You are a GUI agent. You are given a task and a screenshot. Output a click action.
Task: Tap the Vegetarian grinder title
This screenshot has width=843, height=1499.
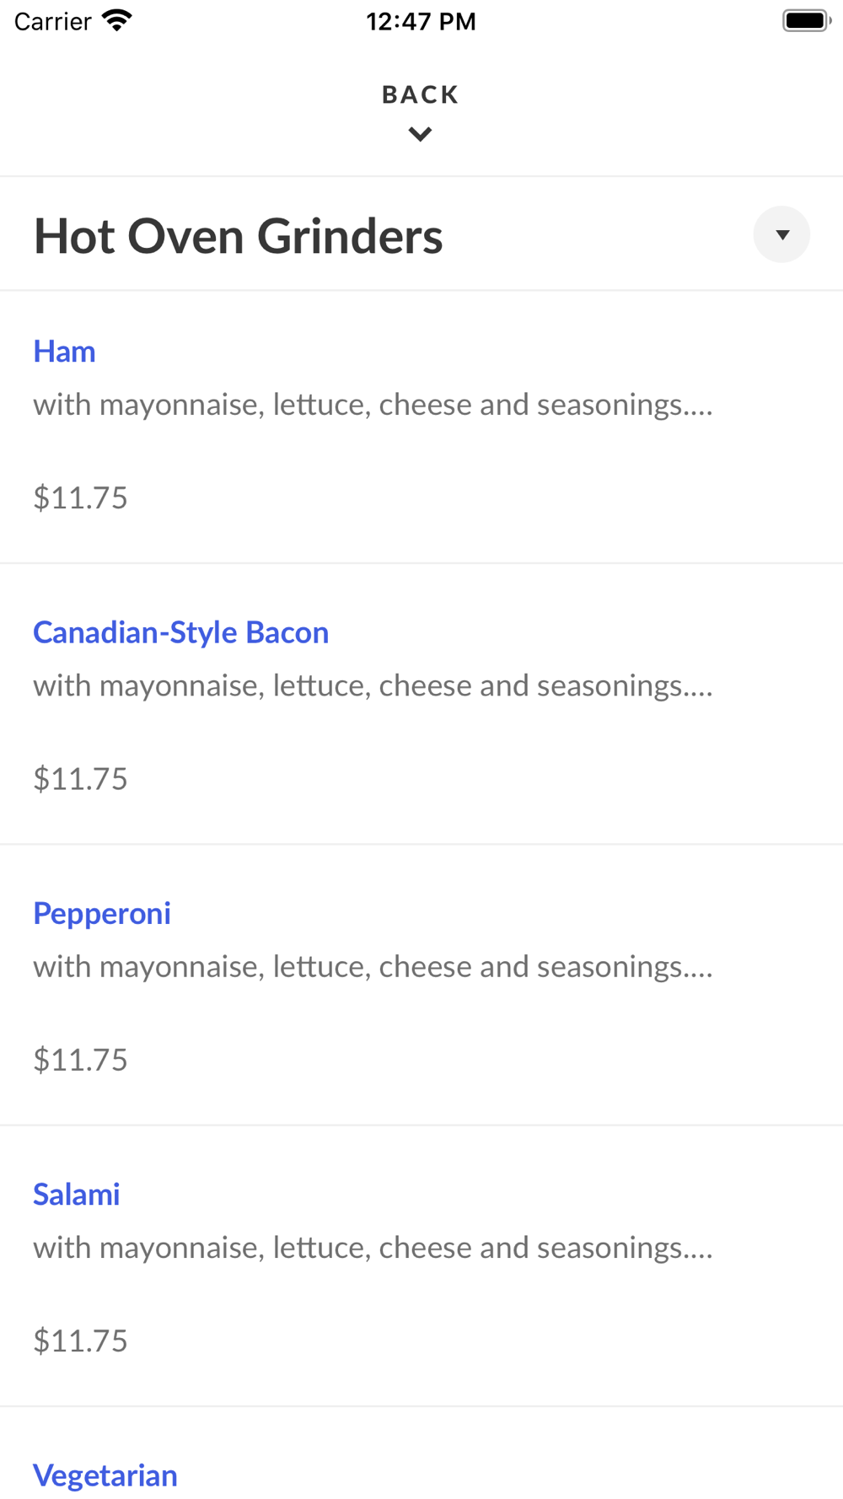[105, 1475]
